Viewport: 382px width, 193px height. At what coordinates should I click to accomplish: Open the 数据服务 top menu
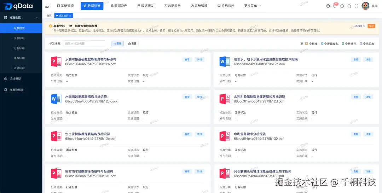[172, 6]
